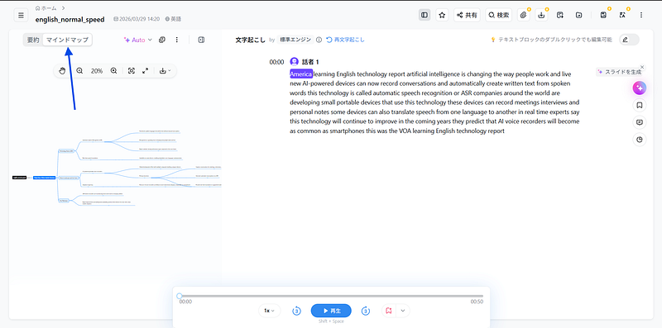Click スライドを生成 generate slides button
This screenshot has height=328, width=662.
[619, 72]
